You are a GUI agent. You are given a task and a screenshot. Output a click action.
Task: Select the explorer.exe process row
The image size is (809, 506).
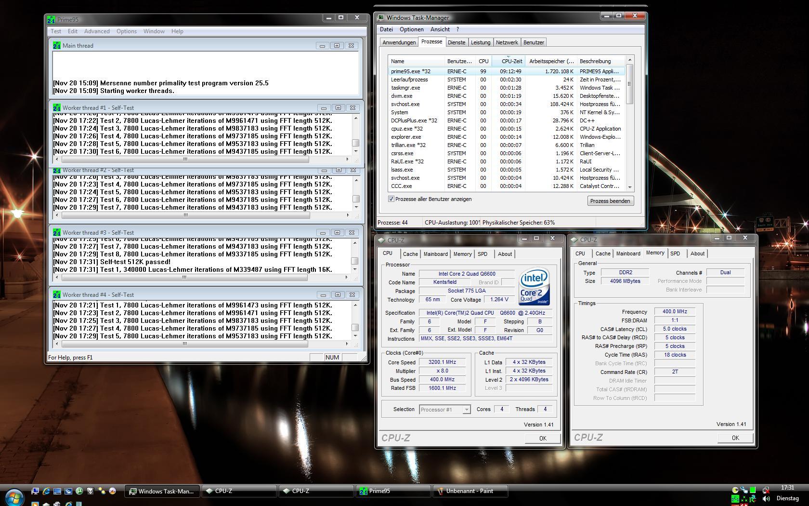(507, 137)
